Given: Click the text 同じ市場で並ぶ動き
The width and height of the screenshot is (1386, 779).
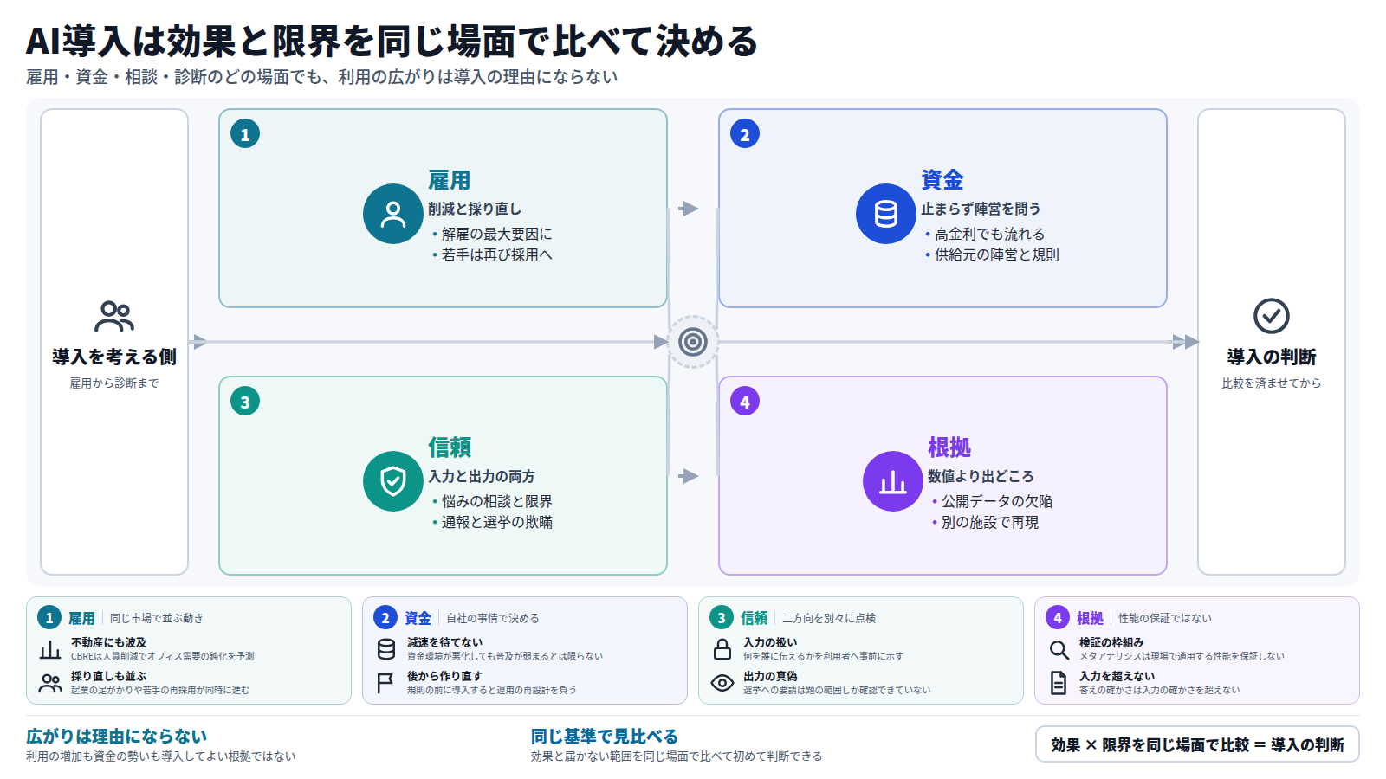Looking at the screenshot, I should 157,618.
